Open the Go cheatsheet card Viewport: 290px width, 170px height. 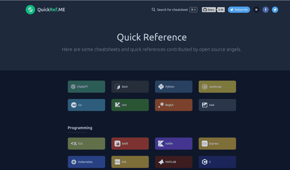pos(87,105)
